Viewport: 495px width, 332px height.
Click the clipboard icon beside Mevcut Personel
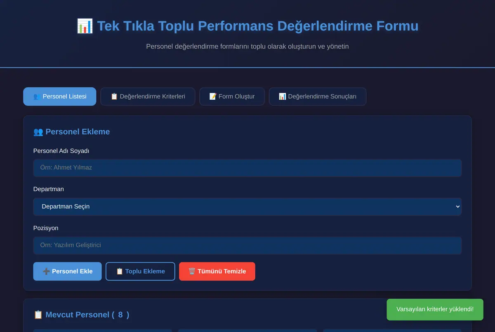pos(38,315)
